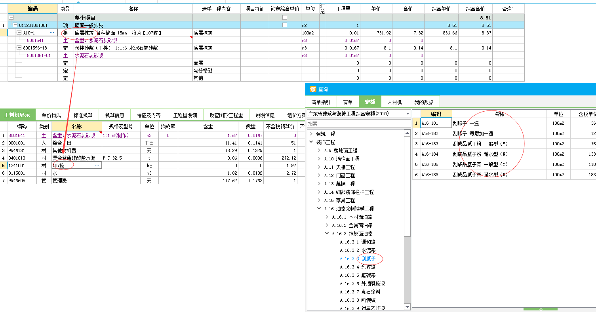Select quota row A16-181 刮腻子 一遍

click(x=504, y=123)
